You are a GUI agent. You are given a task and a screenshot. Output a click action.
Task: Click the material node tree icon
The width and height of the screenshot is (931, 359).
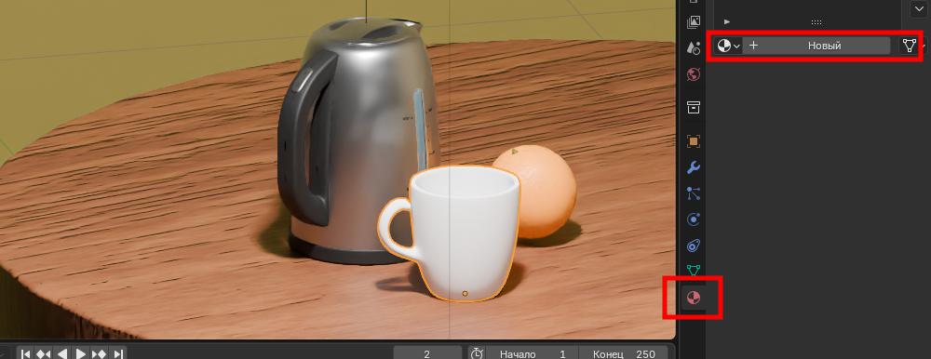click(909, 45)
